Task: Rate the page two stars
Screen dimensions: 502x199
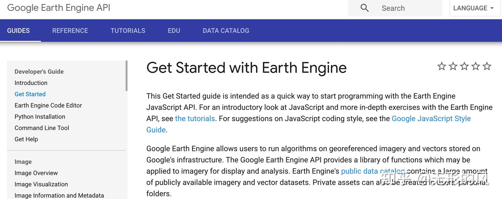Action: (x=453, y=66)
